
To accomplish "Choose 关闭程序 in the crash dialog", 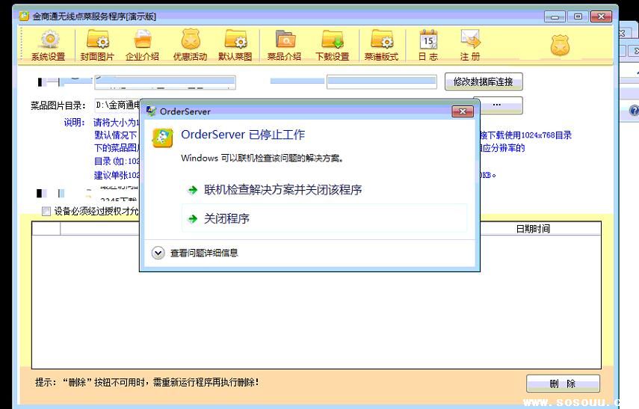I will [x=324, y=218].
